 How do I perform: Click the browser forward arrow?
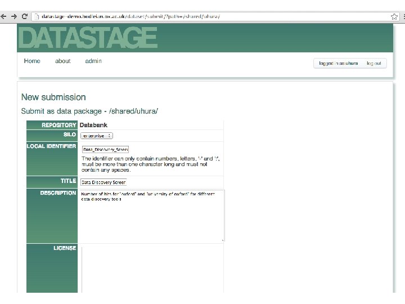point(13,16)
